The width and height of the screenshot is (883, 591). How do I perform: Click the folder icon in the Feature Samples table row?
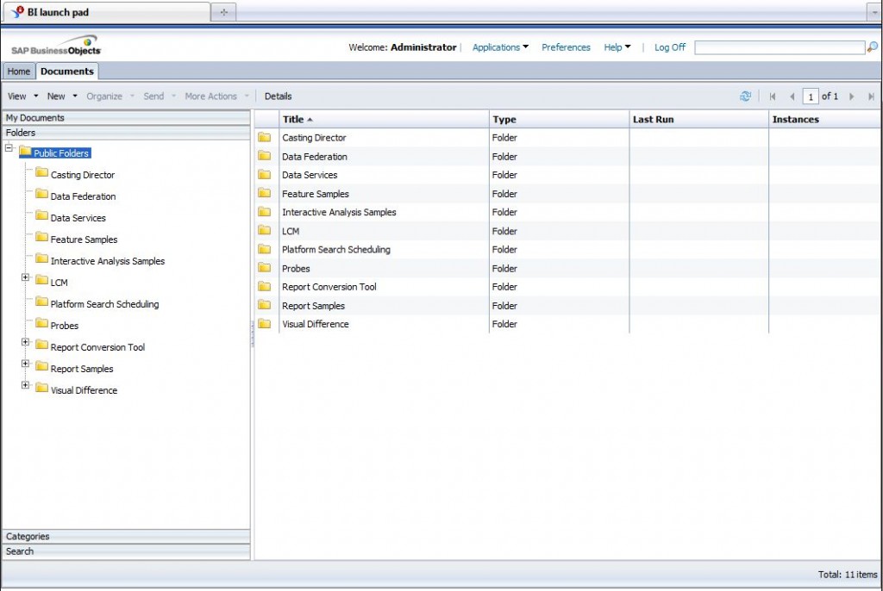click(x=264, y=193)
